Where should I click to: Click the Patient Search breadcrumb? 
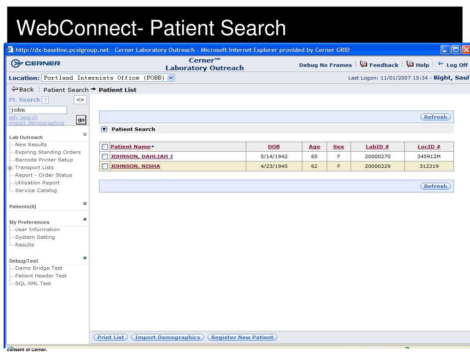click(x=66, y=90)
